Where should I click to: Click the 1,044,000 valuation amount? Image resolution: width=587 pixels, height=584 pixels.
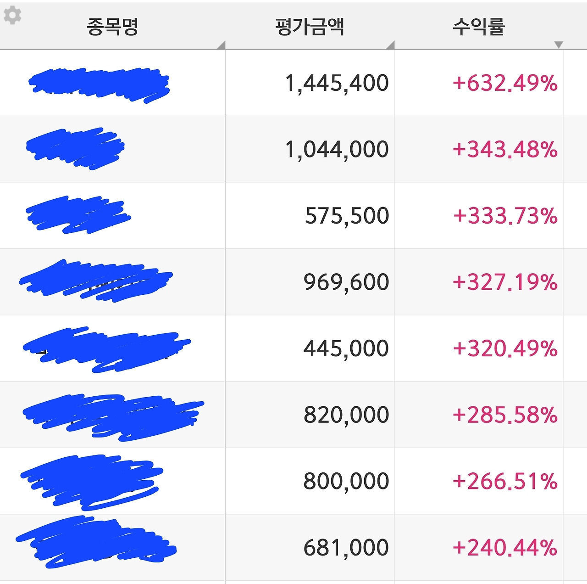[x=337, y=149]
